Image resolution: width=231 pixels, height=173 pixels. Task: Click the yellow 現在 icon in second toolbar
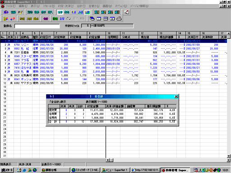coord(36,18)
